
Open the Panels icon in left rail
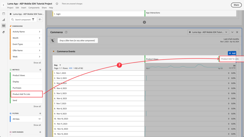pos(4,14)
